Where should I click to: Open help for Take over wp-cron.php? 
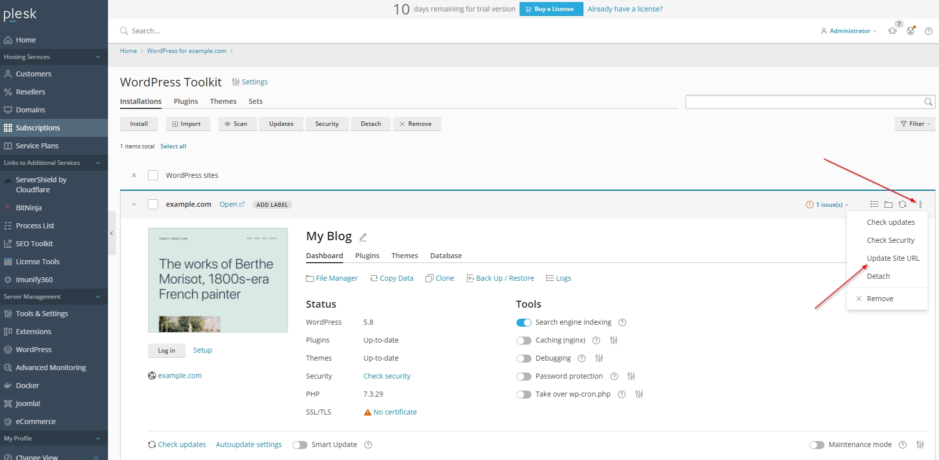[622, 394]
